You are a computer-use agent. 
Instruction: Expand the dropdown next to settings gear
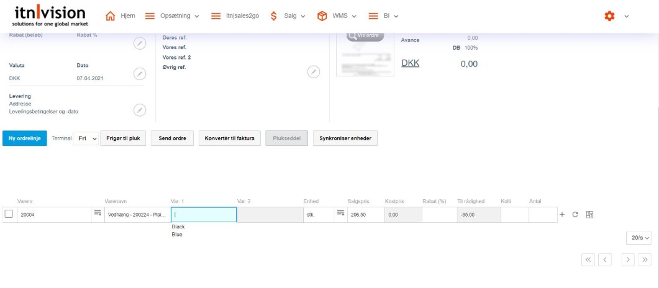[x=627, y=16]
